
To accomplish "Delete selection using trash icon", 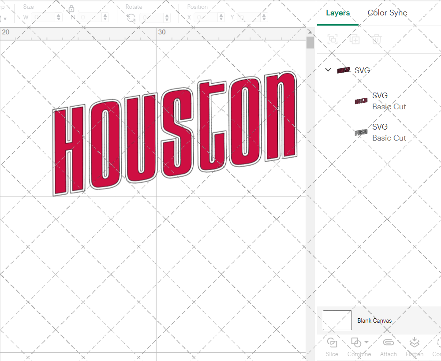I will coord(376,39).
